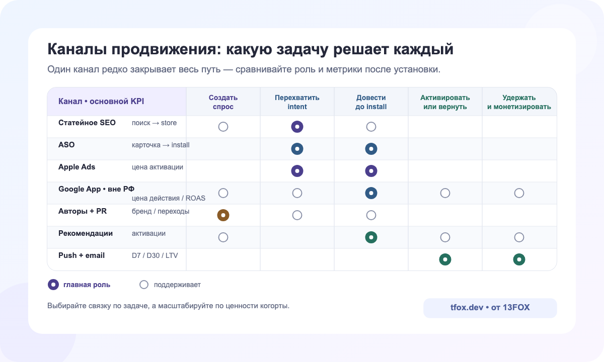The image size is (604, 362).
Task: Click the цена действия / ROAS KPI text
Action: (x=169, y=198)
